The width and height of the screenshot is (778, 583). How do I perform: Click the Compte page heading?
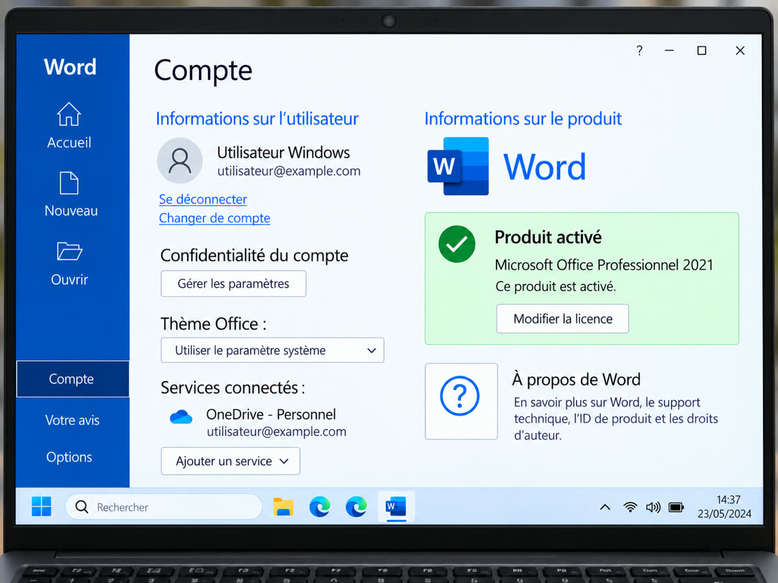click(203, 71)
